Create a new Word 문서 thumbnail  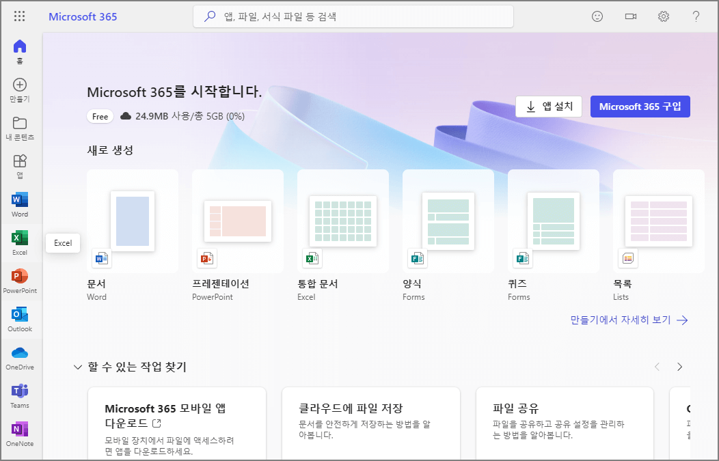click(133, 221)
